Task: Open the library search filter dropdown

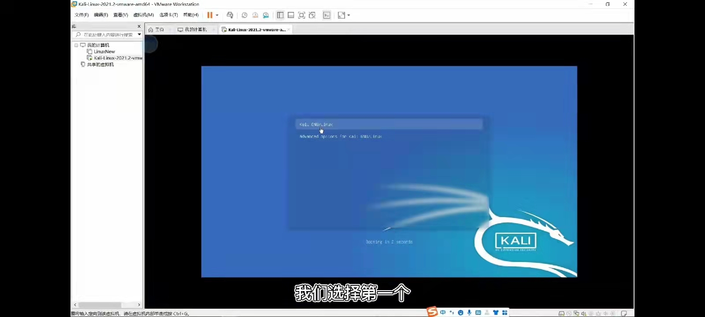Action: click(x=139, y=34)
